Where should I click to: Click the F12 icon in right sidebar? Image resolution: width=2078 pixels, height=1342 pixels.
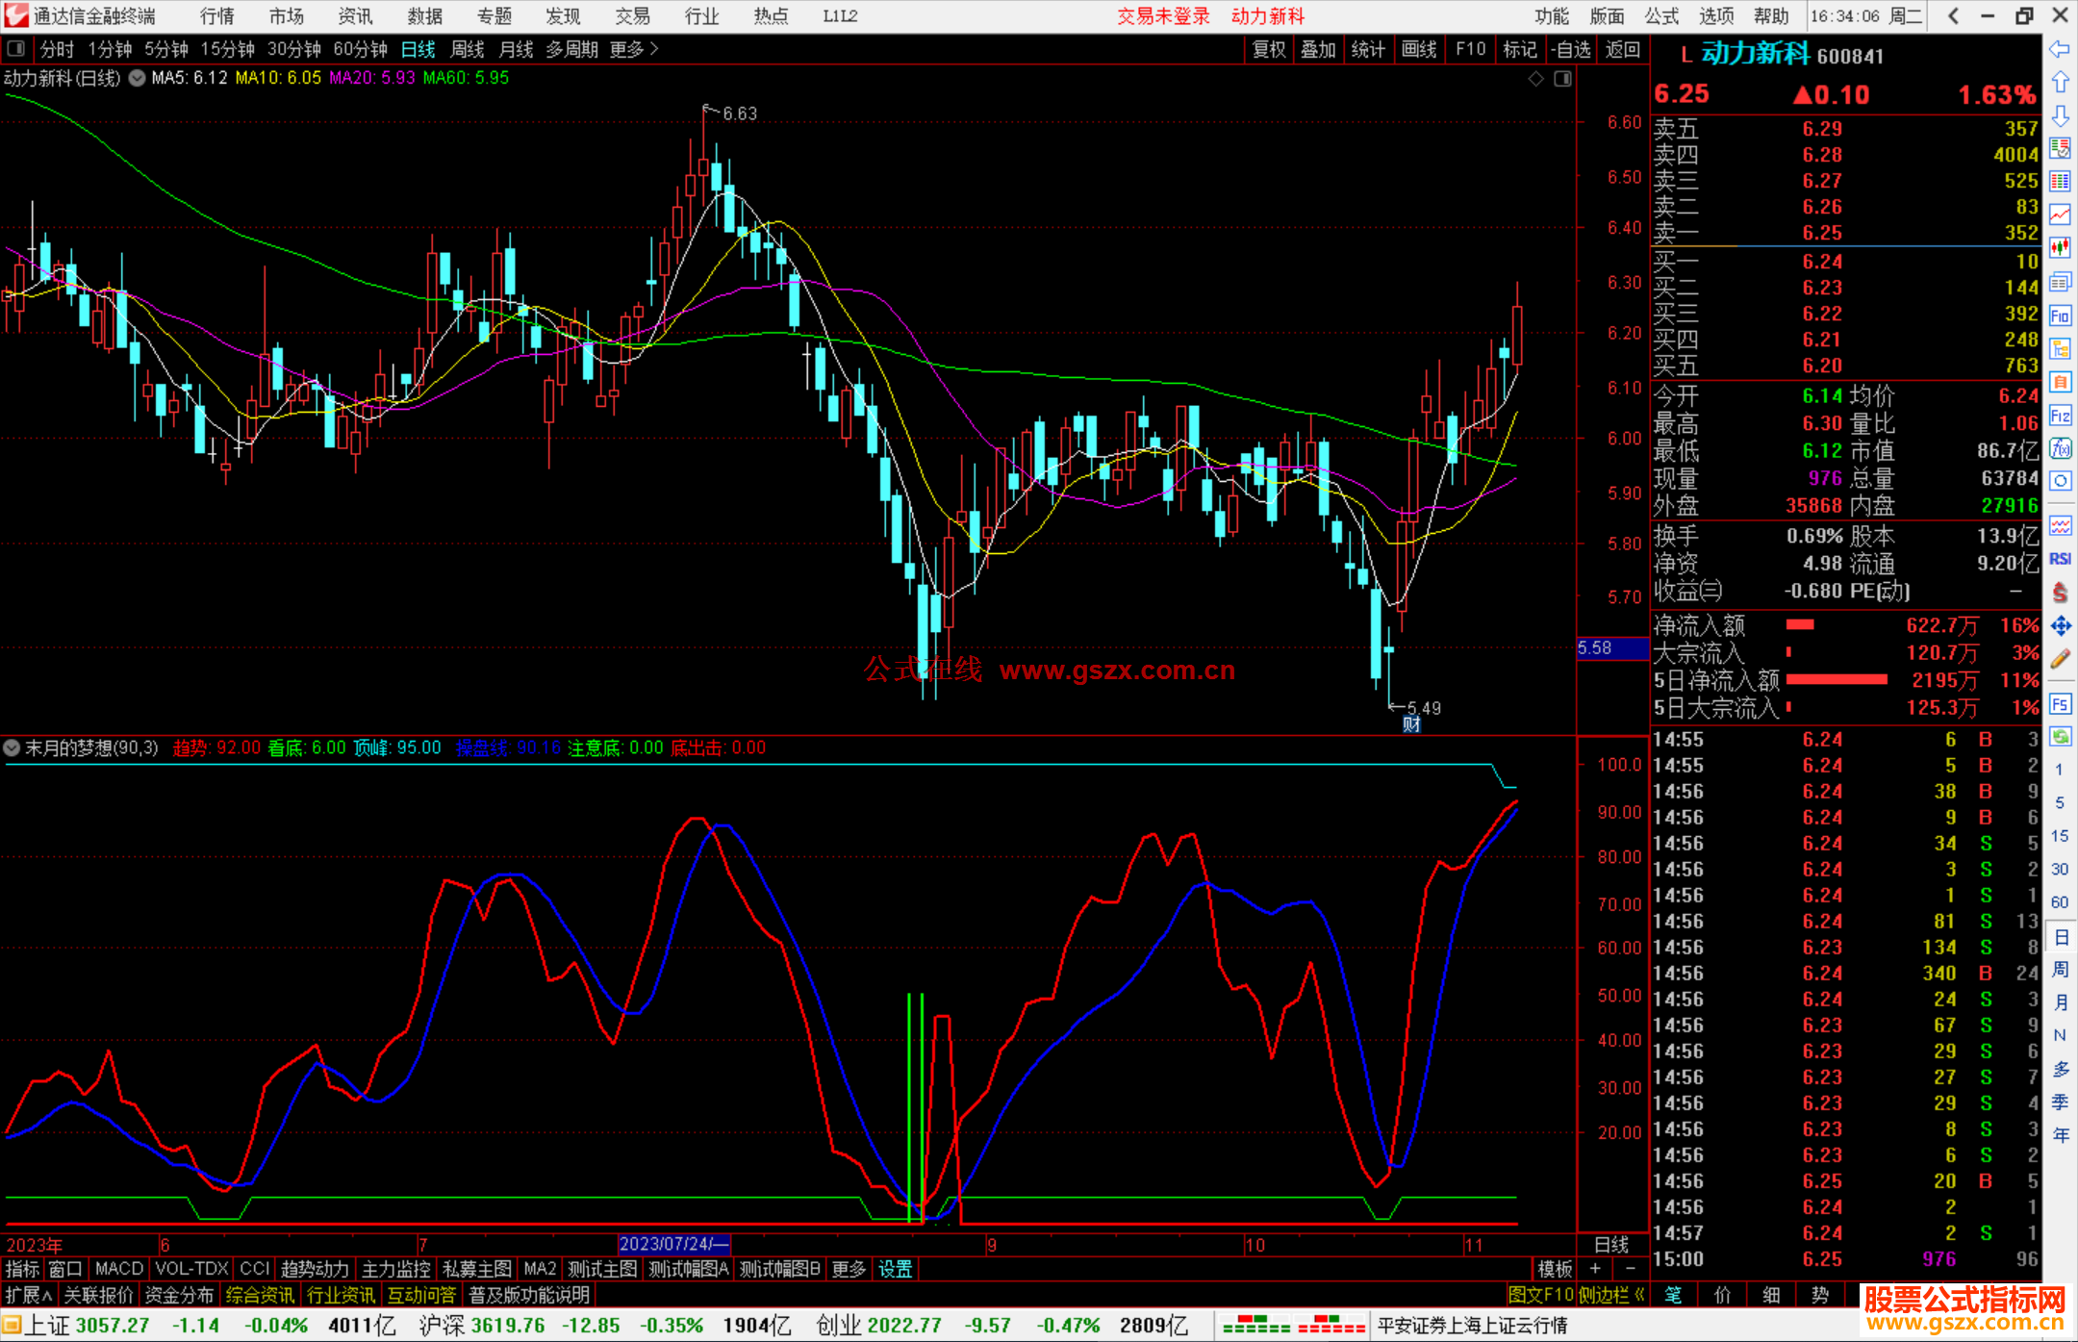pos(2060,416)
